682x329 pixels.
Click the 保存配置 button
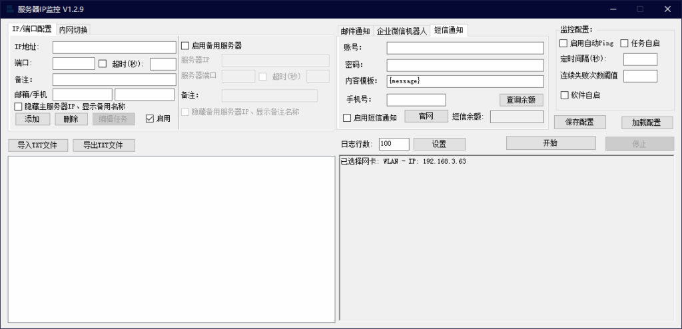click(x=580, y=123)
